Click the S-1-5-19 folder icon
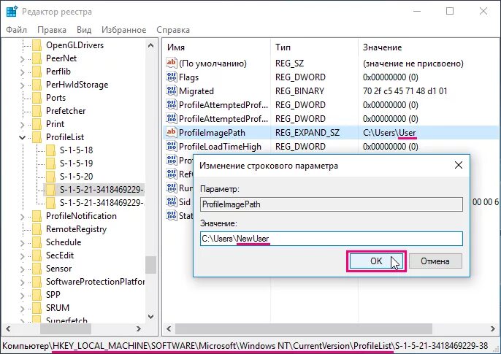Image resolution: width=501 pixels, height=354 pixels. point(50,163)
